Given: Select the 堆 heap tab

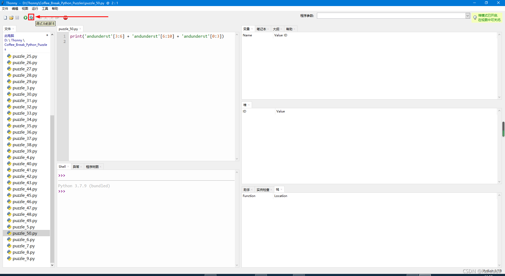Looking at the screenshot, I should click(x=245, y=105).
